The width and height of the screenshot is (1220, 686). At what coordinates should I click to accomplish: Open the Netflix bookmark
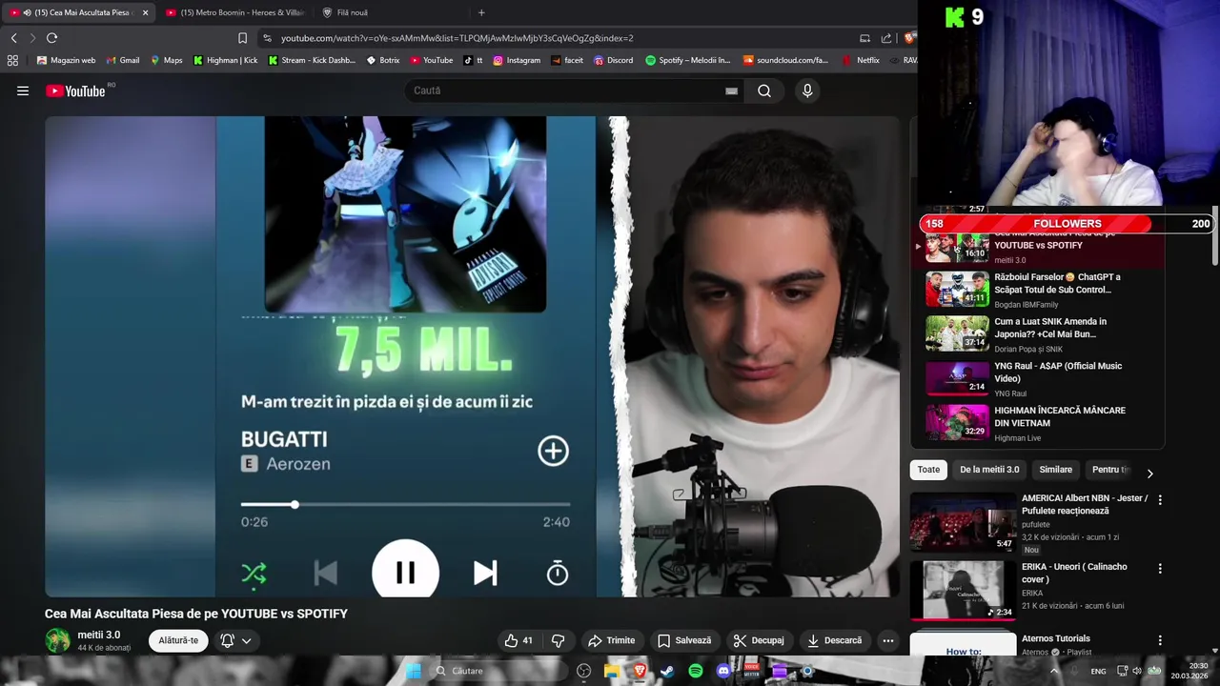point(861,60)
